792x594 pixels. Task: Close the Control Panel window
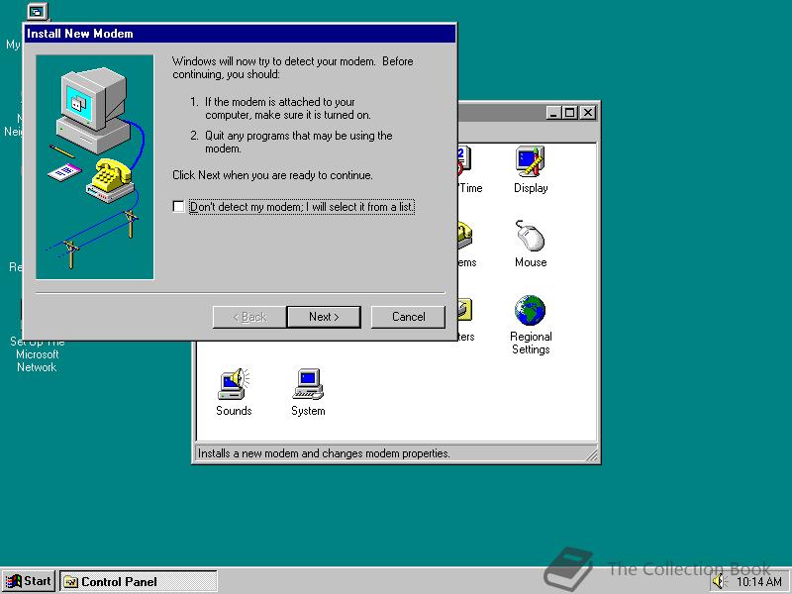[588, 113]
